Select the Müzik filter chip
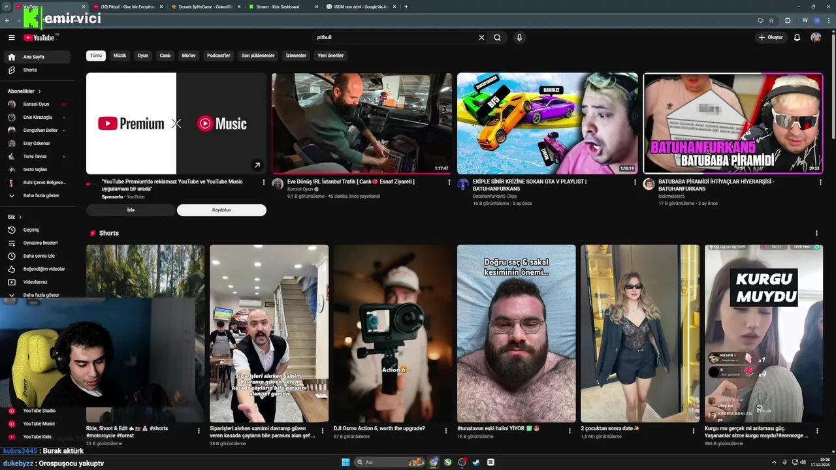The image size is (836, 470). pos(120,55)
